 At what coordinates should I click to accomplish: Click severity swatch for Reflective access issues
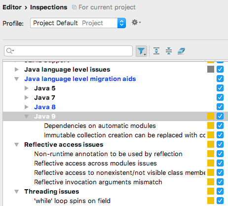(211, 144)
